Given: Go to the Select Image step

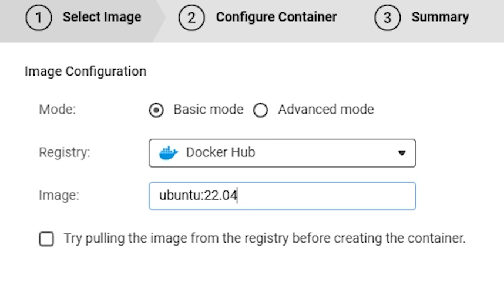Looking at the screenshot, I should pos(102,17).
